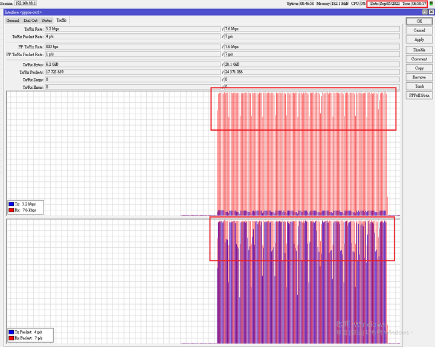Click the Copy button

point(419,68)
